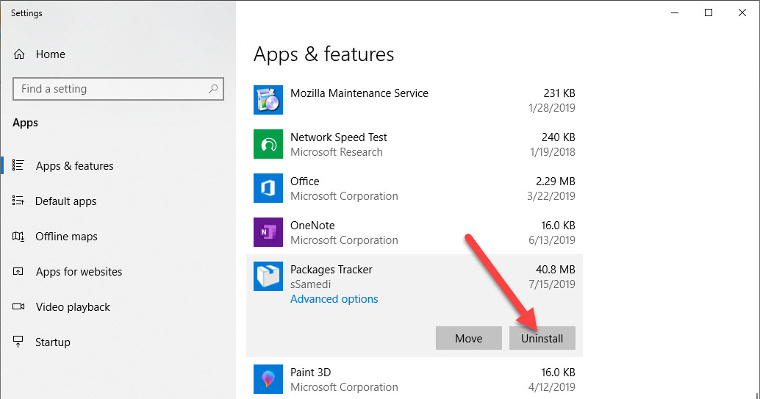Click the Apps for websites icon
Image resolution: width=760 pixels, height=399 pixels.
(18, 271)
